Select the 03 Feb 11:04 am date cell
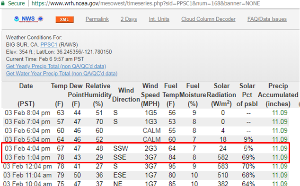The width and height of the screenshot is (300, 186). point(27,175)
